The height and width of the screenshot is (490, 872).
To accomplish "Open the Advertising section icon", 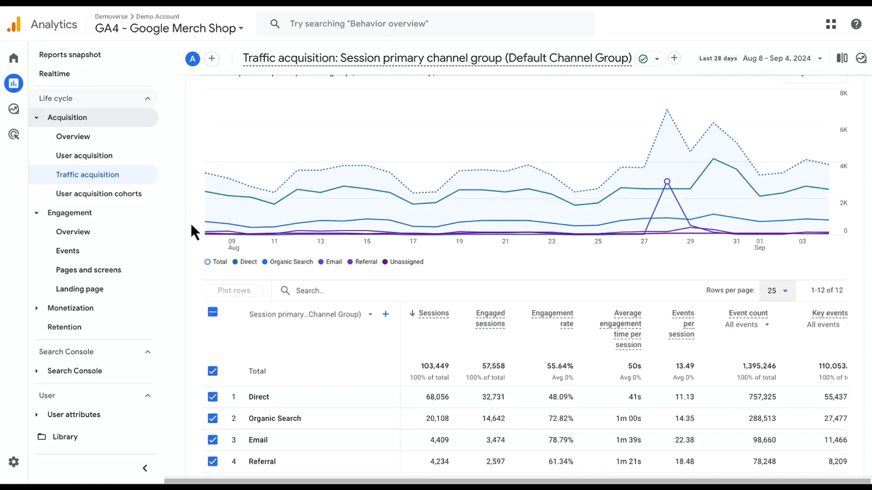I will pos(14,134).
